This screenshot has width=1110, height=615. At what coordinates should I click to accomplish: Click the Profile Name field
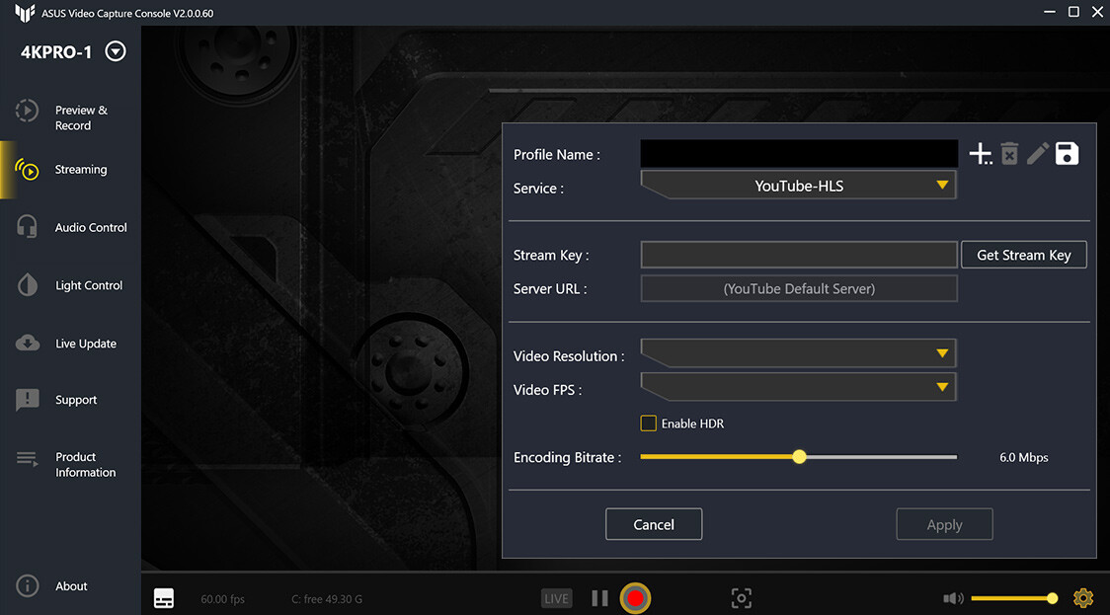[x=799, y=154]
